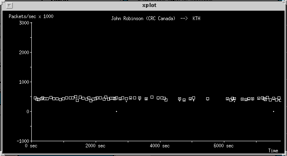287x156 pixels.
Task: Open the window menu button beside xplot title
Action: [9, 6]
